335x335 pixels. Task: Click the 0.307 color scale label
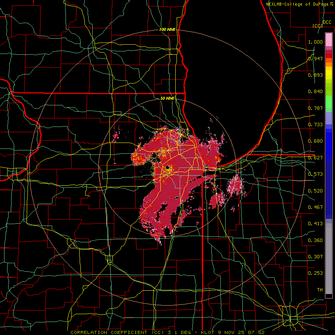315,257
